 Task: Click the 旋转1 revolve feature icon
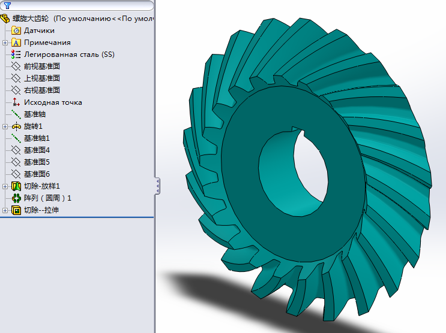[x=16, y=126]
